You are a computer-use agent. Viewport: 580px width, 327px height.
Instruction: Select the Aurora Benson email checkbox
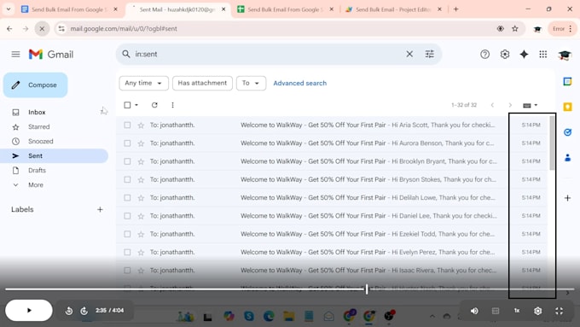127,143
